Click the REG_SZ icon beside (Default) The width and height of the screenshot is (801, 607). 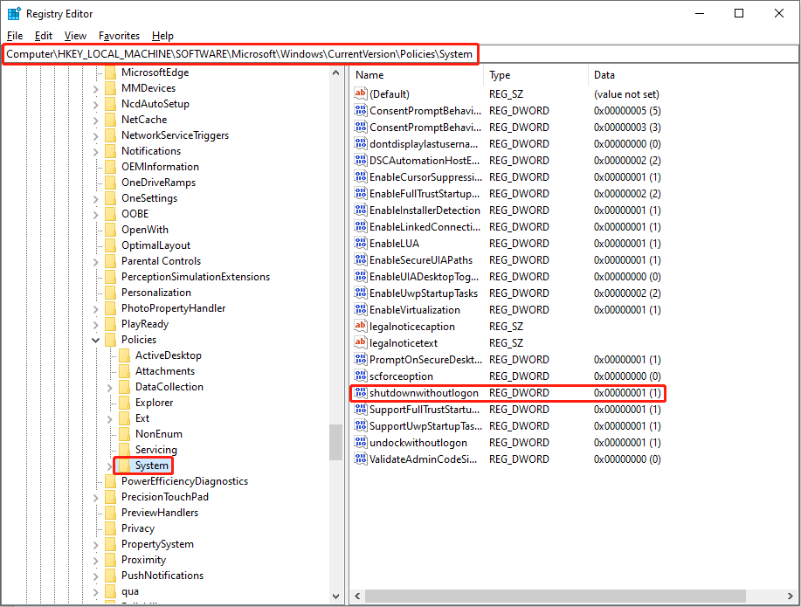click(x=360, y=93)
